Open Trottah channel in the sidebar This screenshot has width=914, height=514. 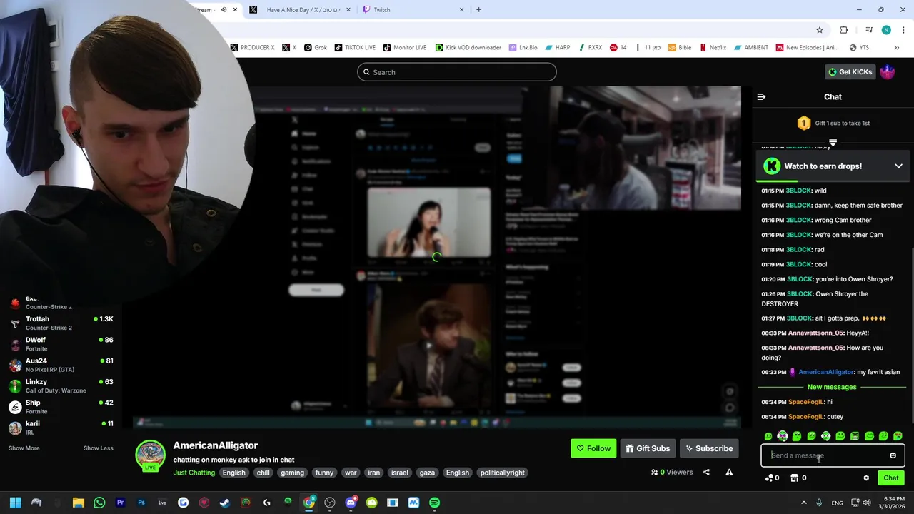(x=61, y=323)
